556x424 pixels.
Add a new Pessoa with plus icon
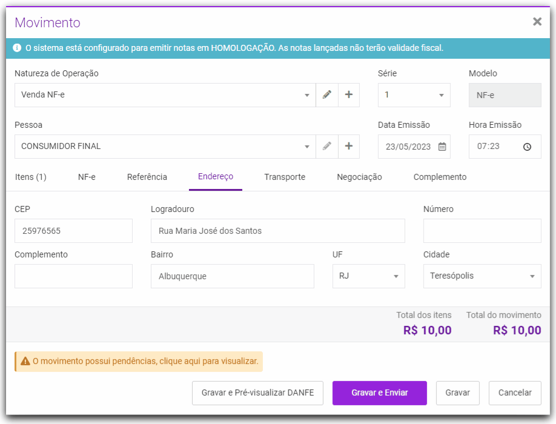[x=349, y=147]
